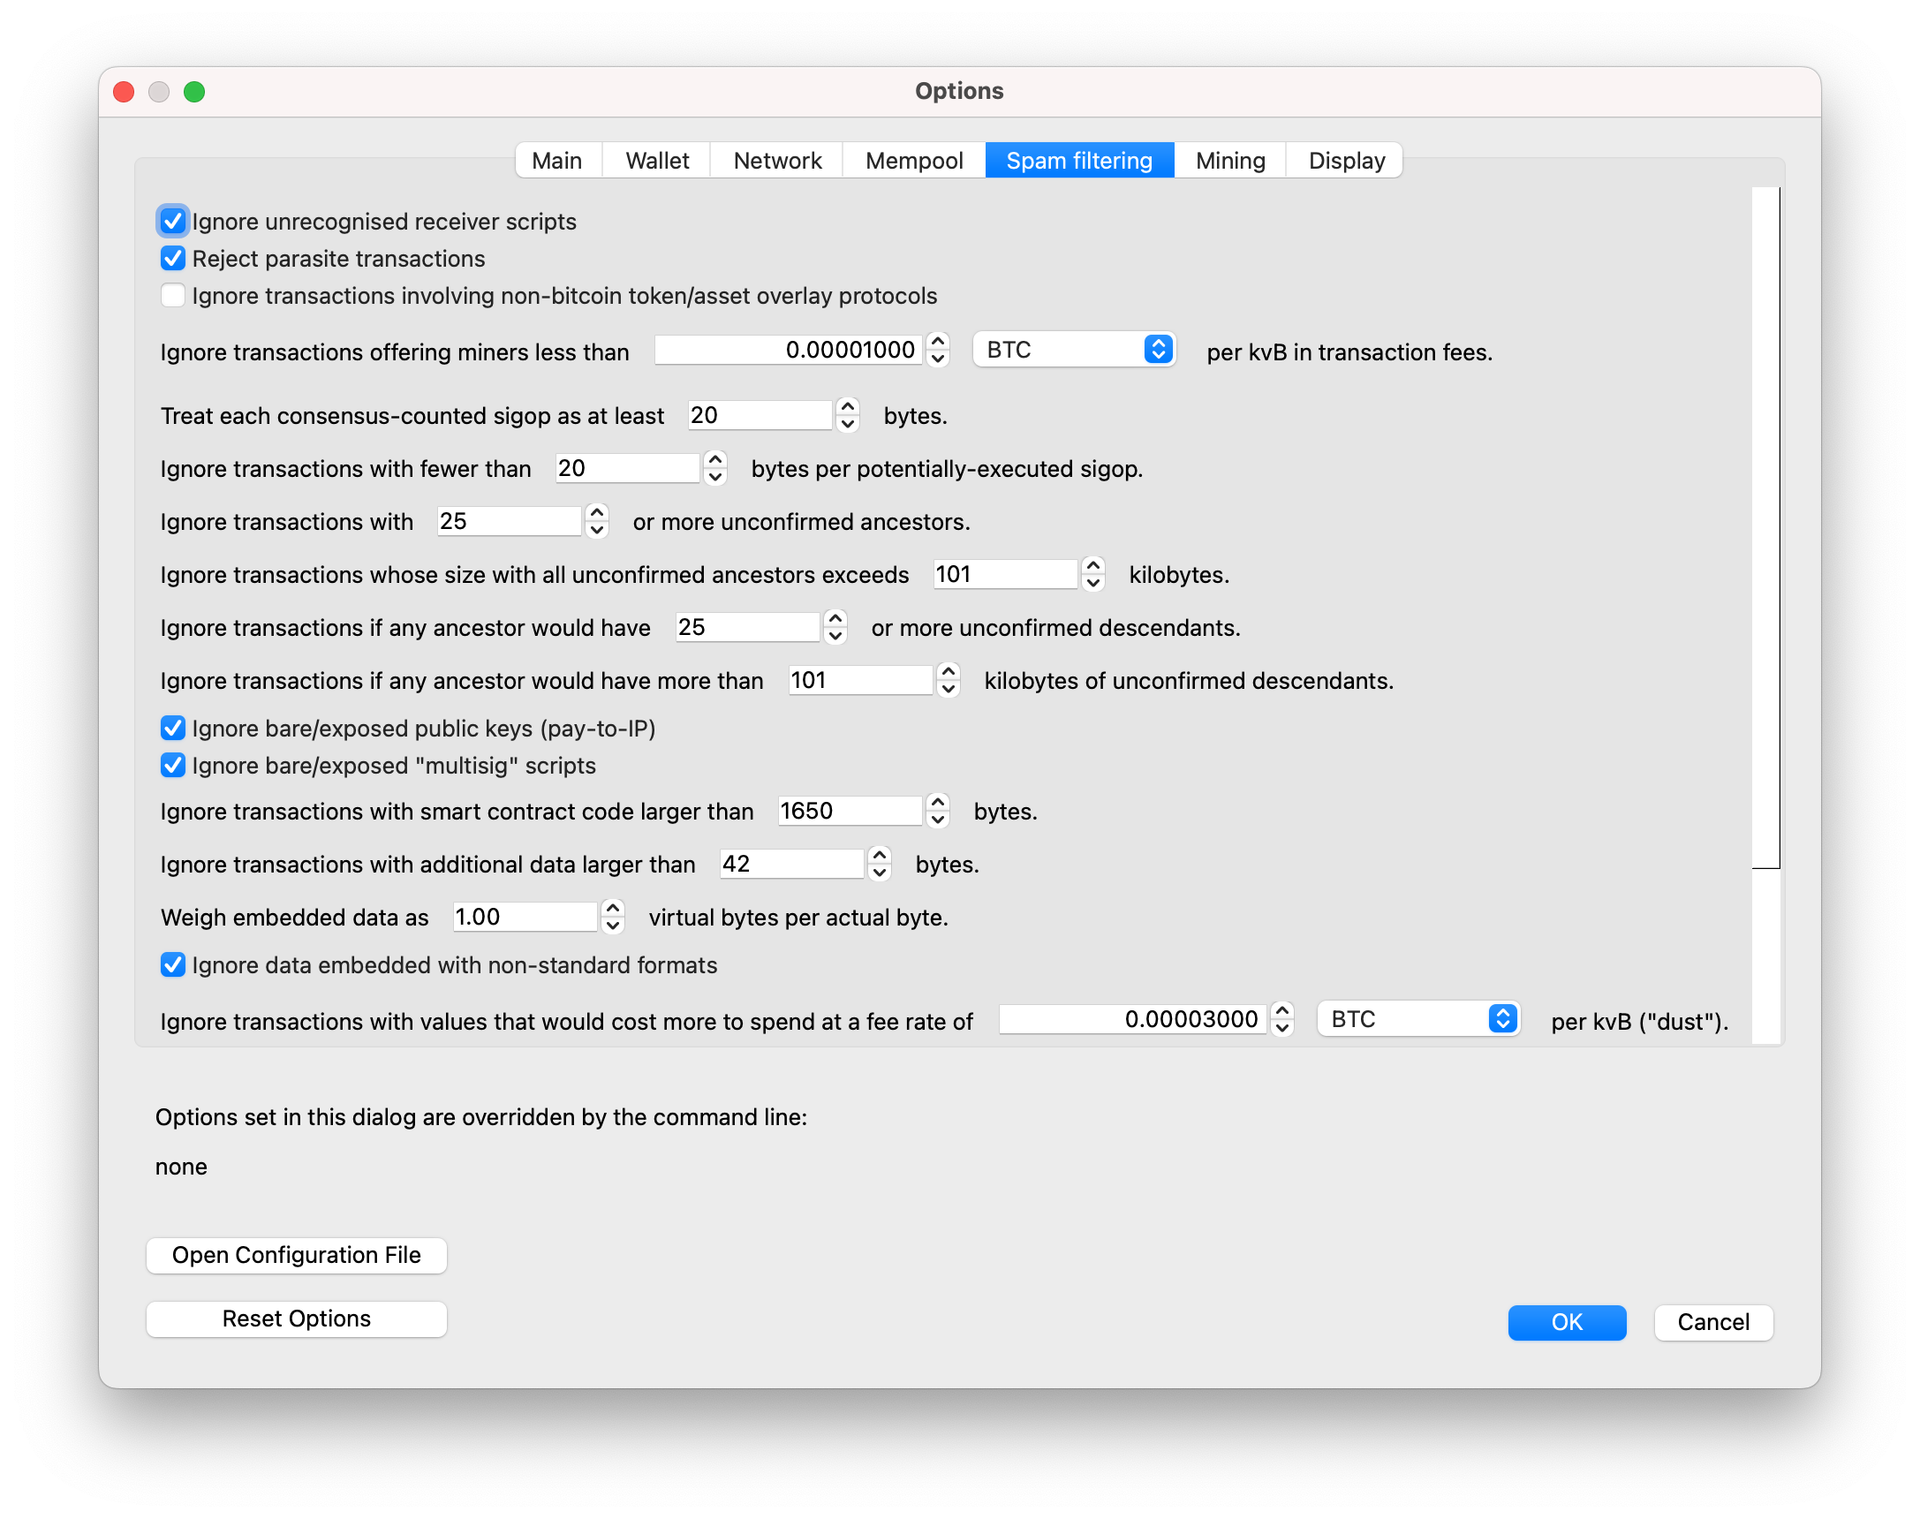This screenshot has width=1920, height=1519.
Task: Click the unconfirmed descendants count field
Action: coord(747,627)
